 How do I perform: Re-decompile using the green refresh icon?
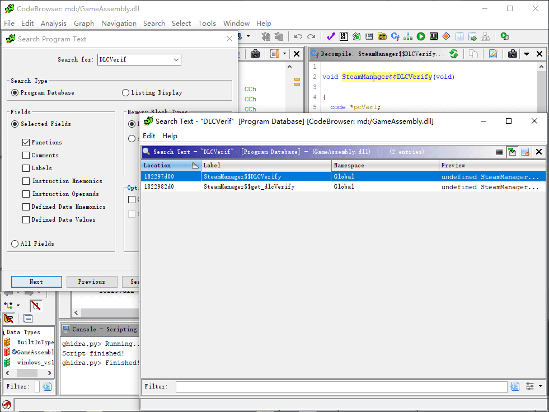pos(454,54)
